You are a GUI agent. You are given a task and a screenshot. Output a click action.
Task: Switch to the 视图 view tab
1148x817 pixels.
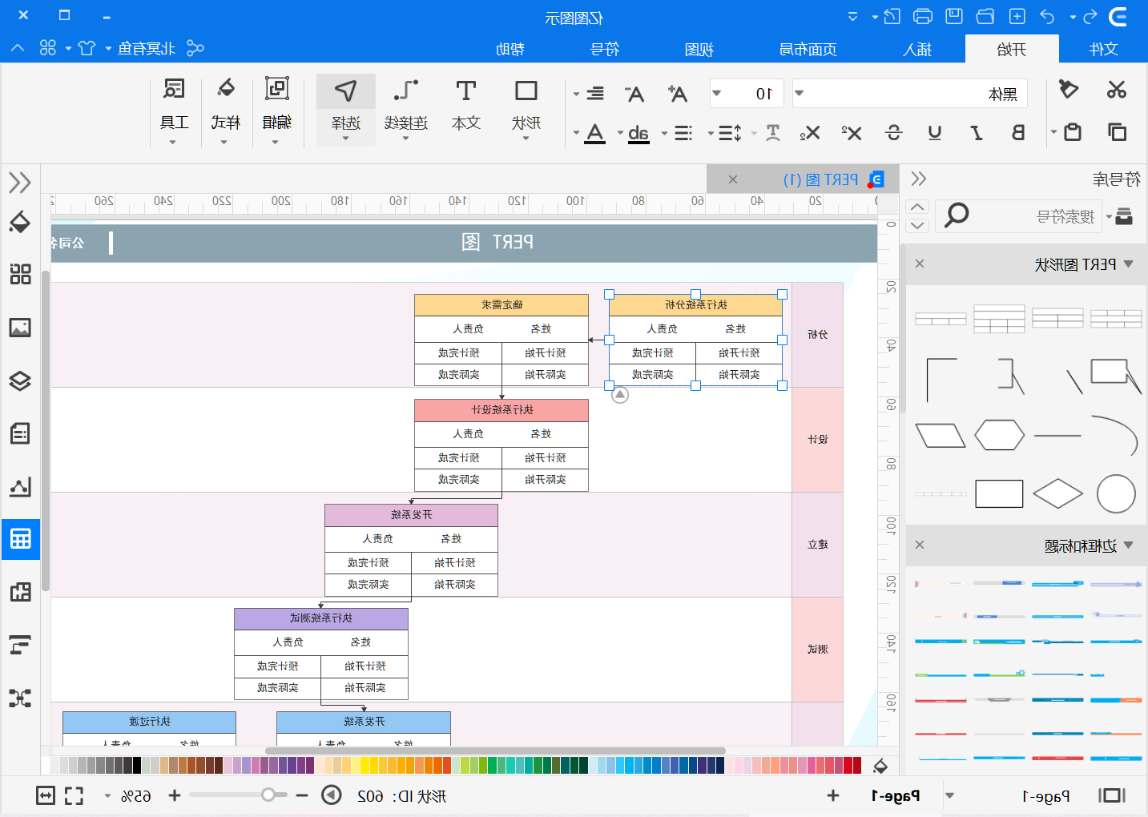(699, 49)
